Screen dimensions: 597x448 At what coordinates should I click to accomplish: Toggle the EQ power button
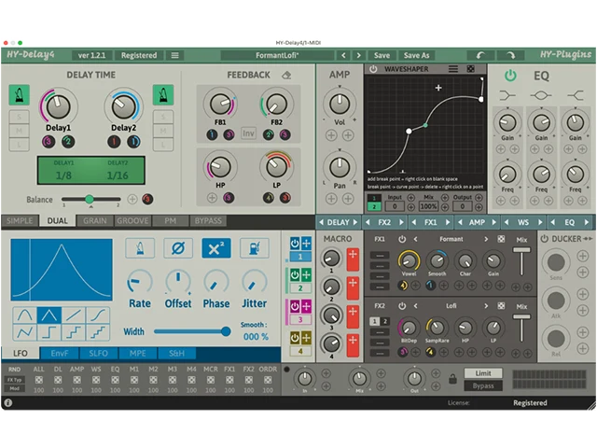pyautogui.click(x=510, y=76)
